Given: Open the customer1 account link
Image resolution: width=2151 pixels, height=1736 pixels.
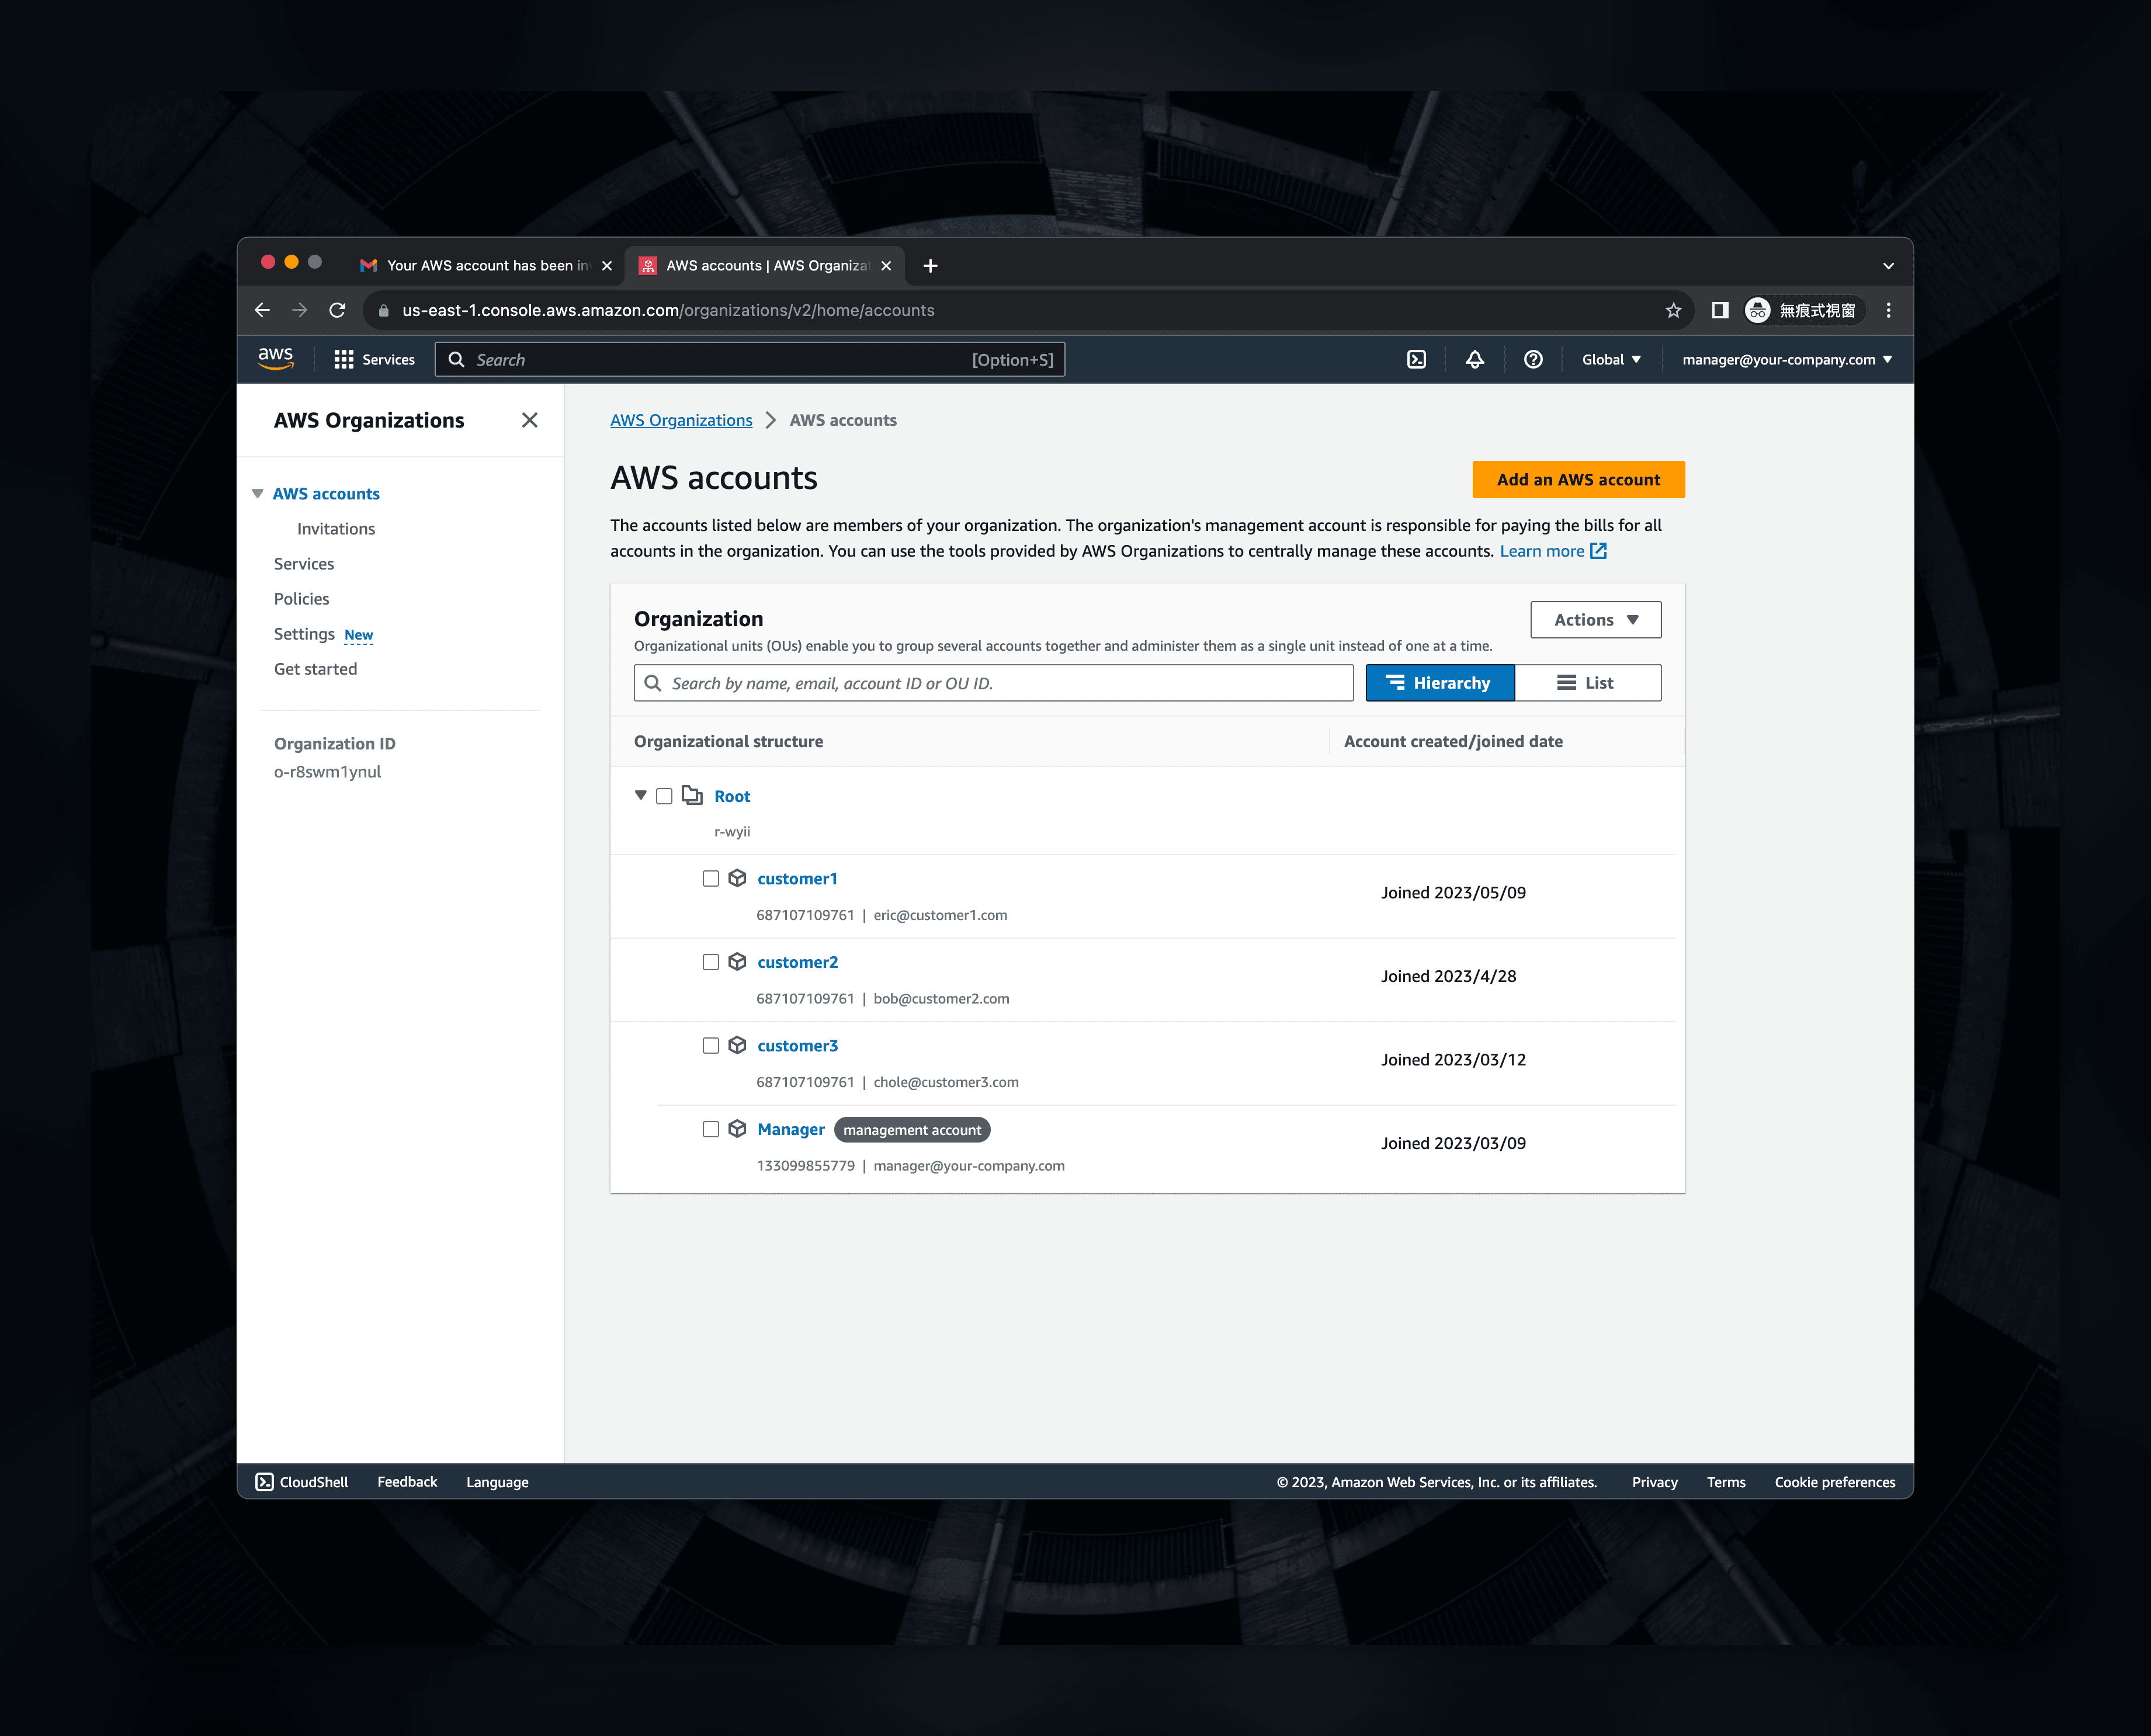Looking at the screenshot, I should 797,879.
